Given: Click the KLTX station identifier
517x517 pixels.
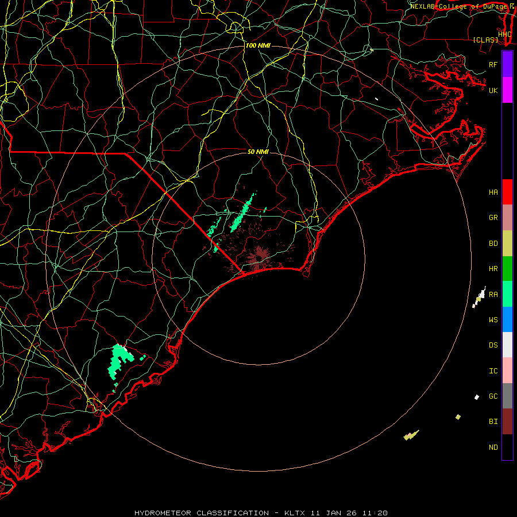Looking at the screenshot, I should pyautogui.click(x=295, y=513).
